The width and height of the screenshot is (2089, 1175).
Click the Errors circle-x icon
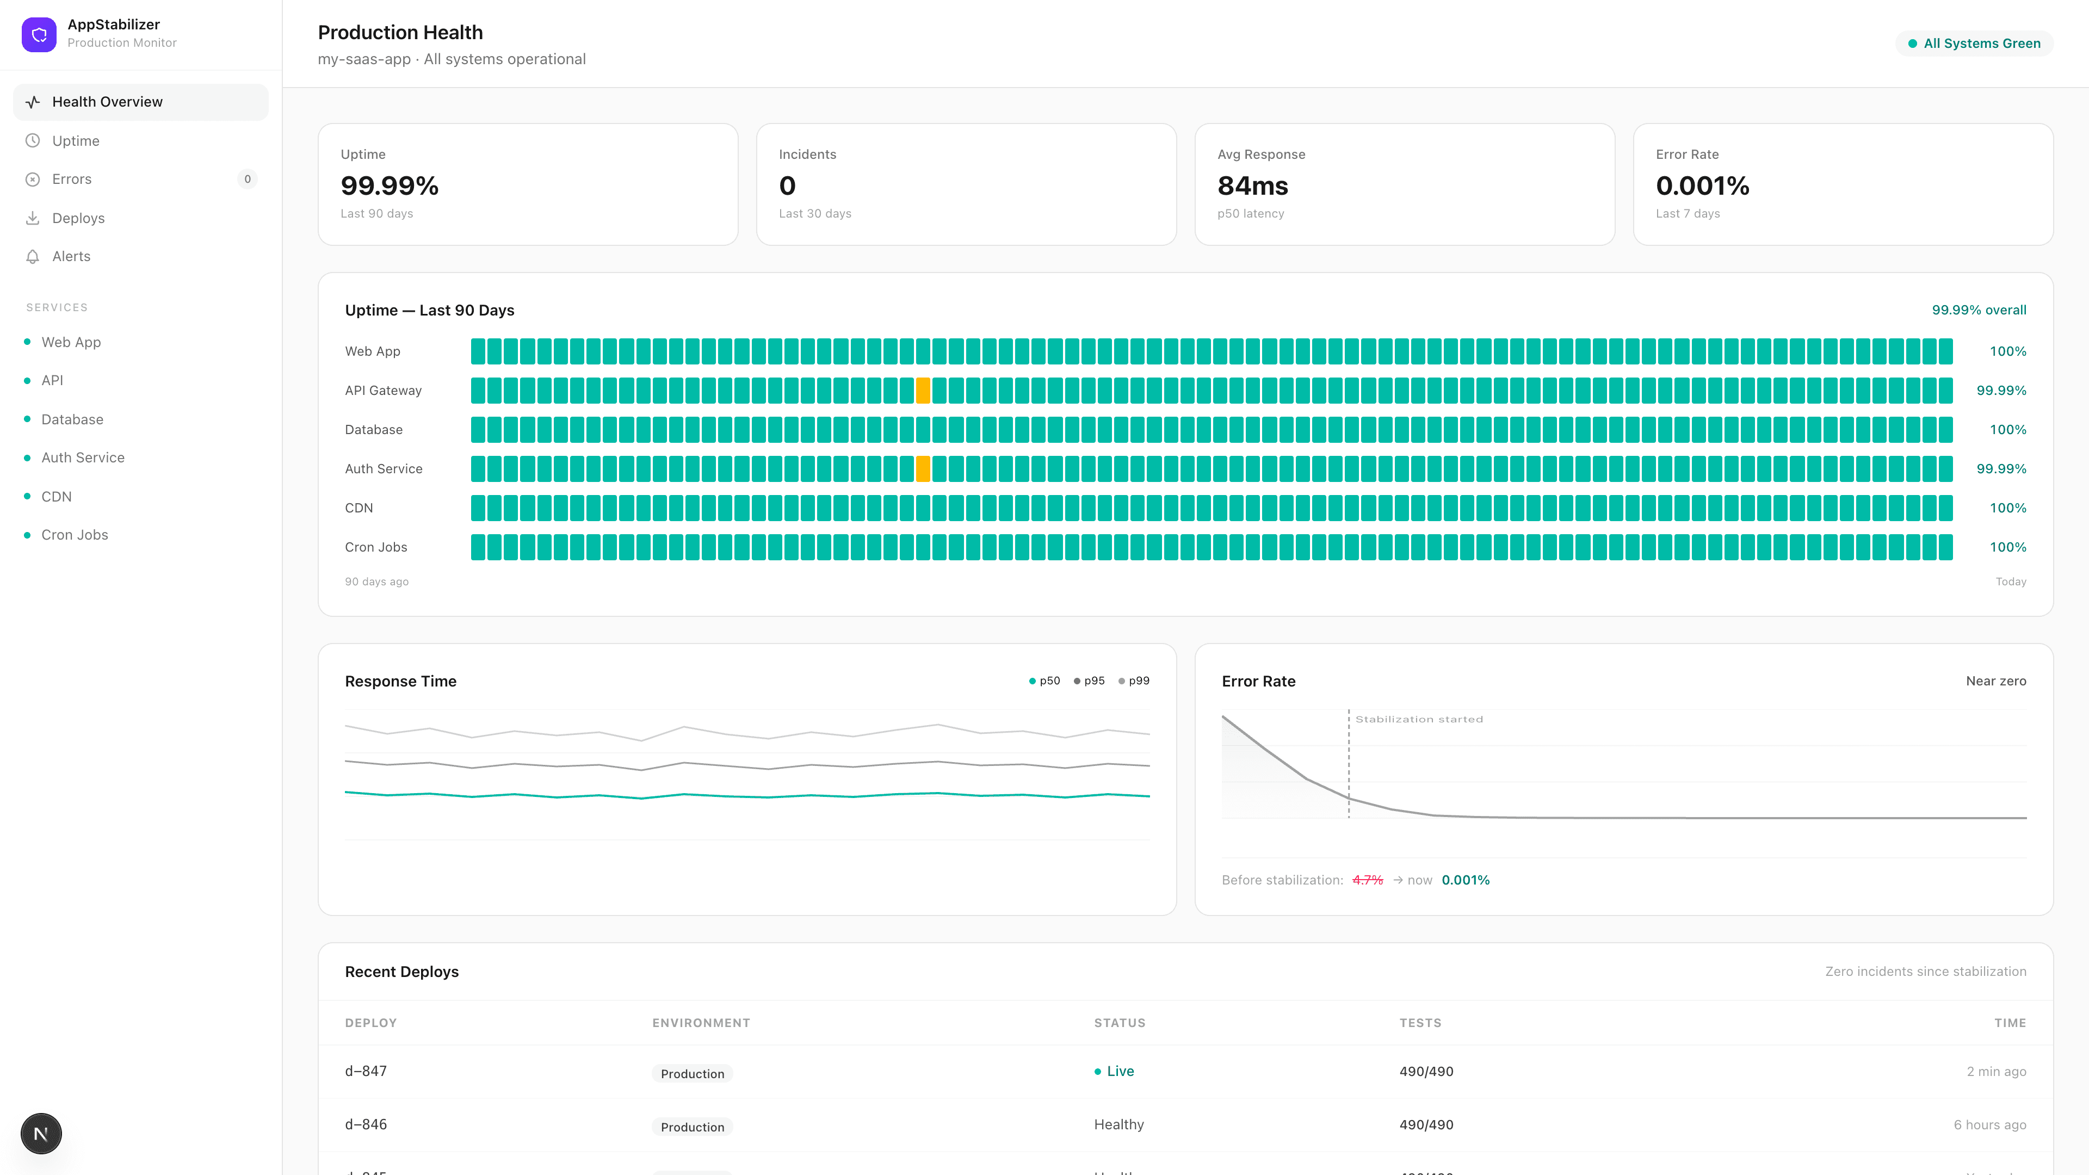coord(33,178)
